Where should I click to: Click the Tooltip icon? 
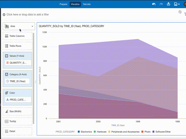click(6, 121)
